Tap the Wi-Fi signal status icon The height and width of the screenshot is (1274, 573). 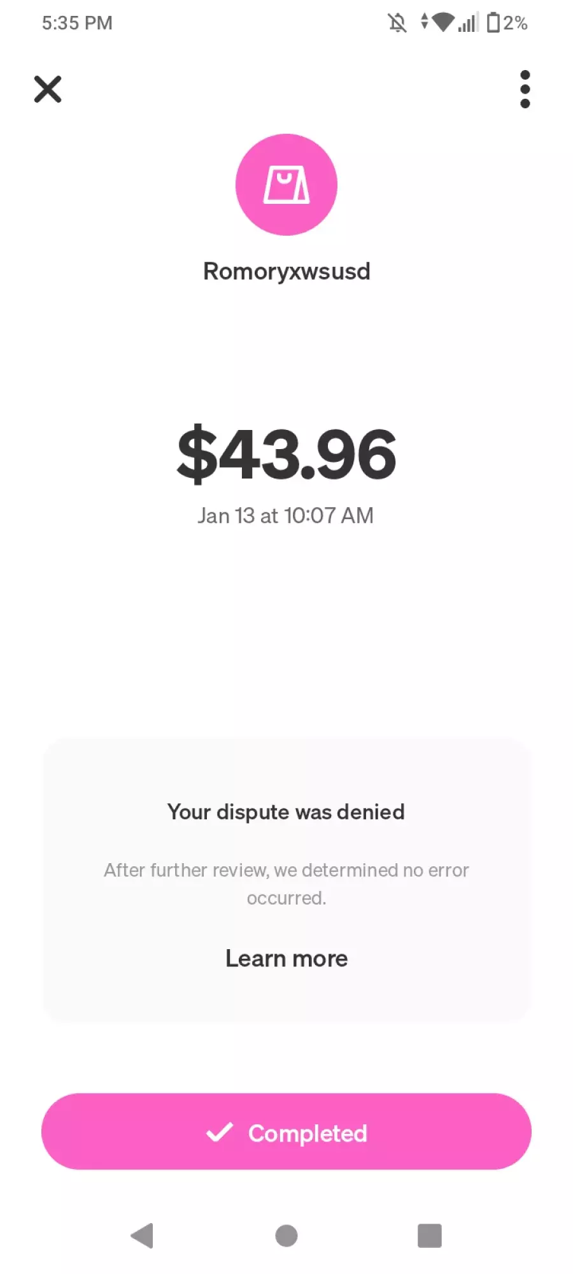click(x=443, y=23)
